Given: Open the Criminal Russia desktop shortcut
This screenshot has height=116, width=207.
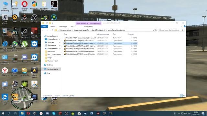Looking at the screenshot, I should [x=34, y=33].
